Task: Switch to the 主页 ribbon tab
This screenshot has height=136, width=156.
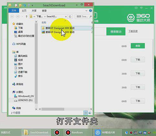Action: click(24, 11)
